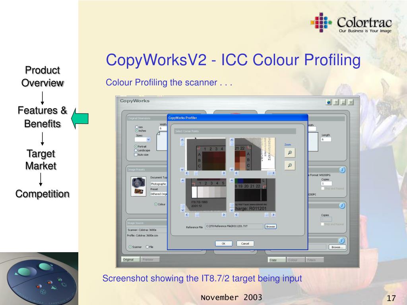
Task: Click the Scanner: Colotrac 3680e text
Action: 142,230
